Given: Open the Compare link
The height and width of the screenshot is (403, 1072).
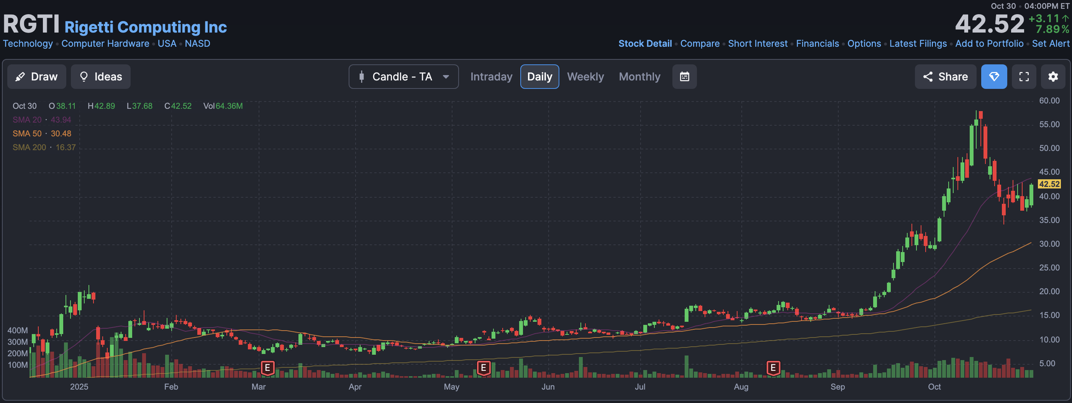Looking at the screenshot, I should coord(700,43).
